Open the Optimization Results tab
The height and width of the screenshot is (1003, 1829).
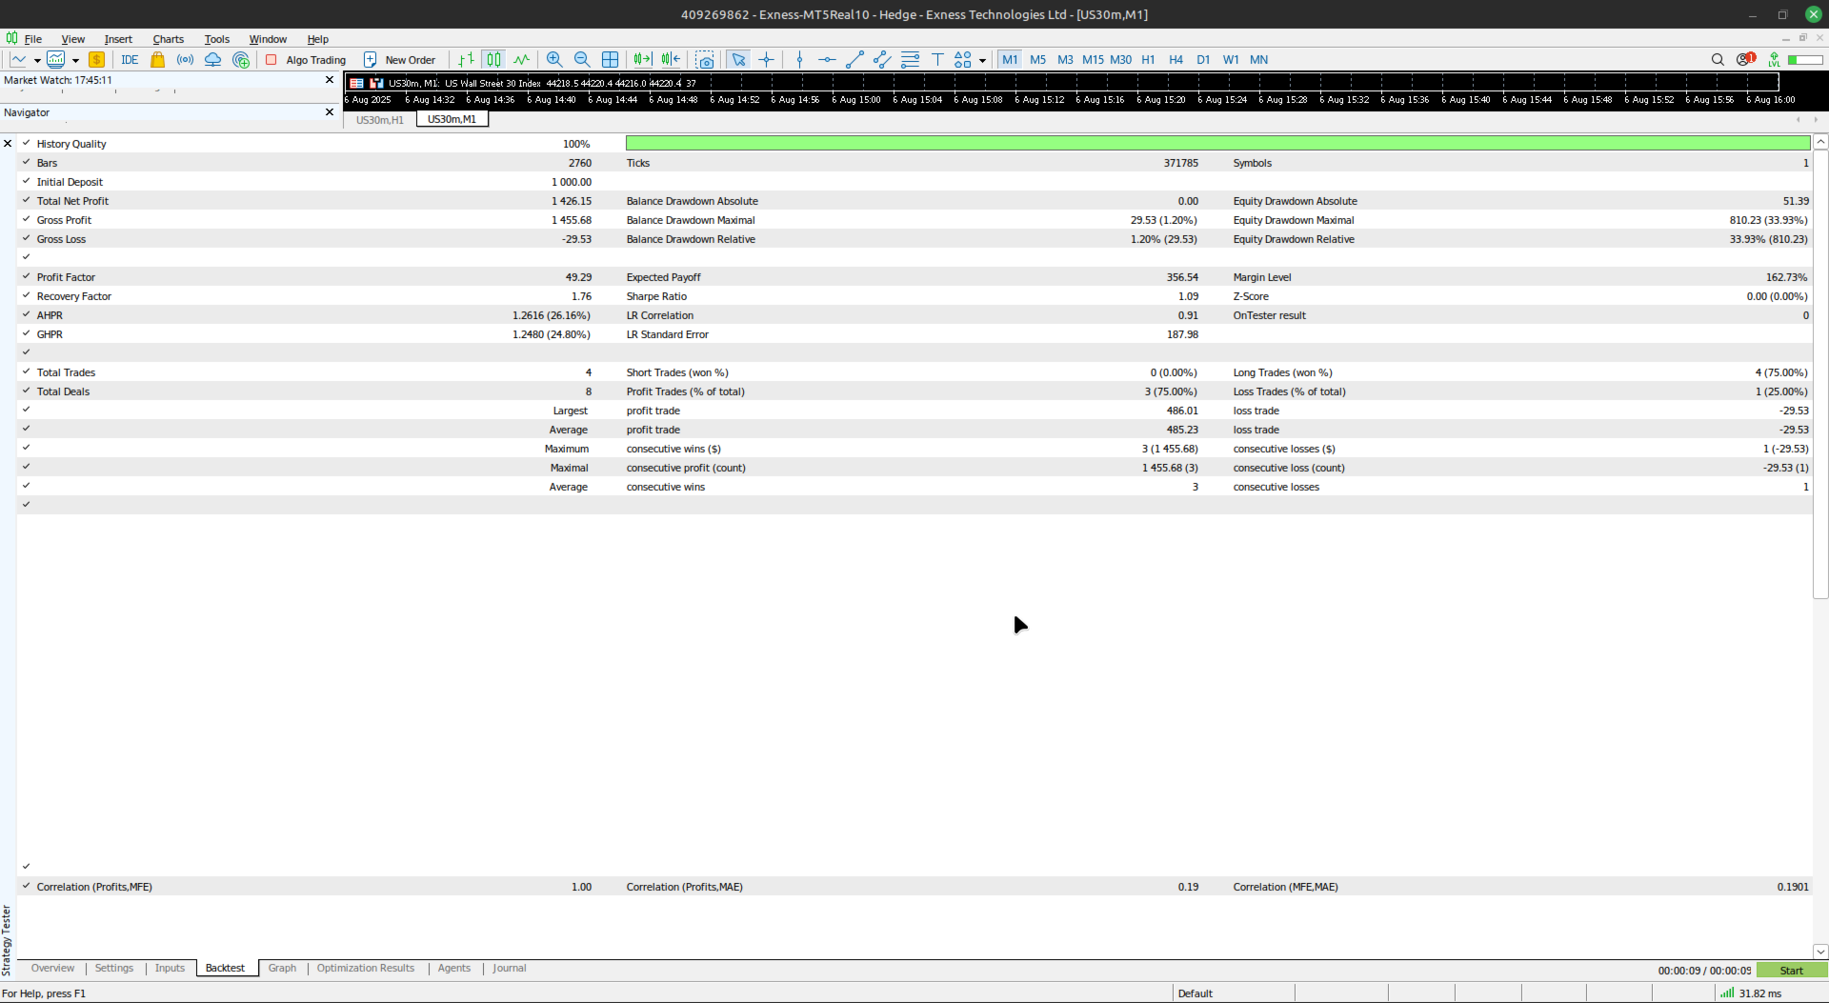366,968
